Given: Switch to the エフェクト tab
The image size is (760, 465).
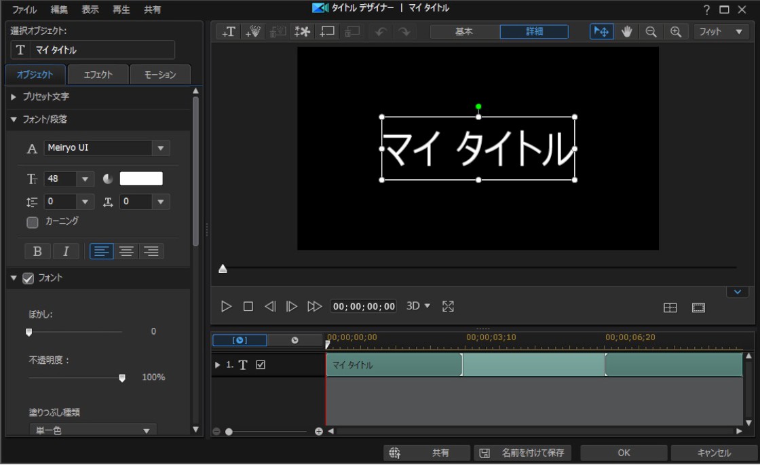Looking at the screenshot, I should [98, 75].
